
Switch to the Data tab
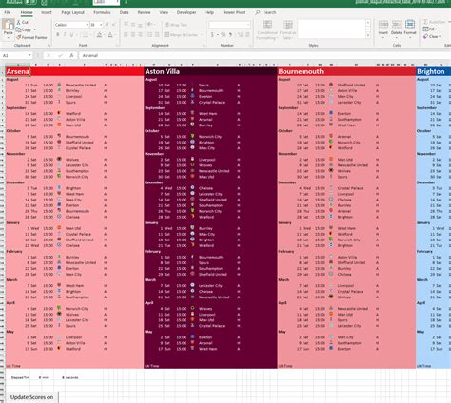(x=124, y=12)
